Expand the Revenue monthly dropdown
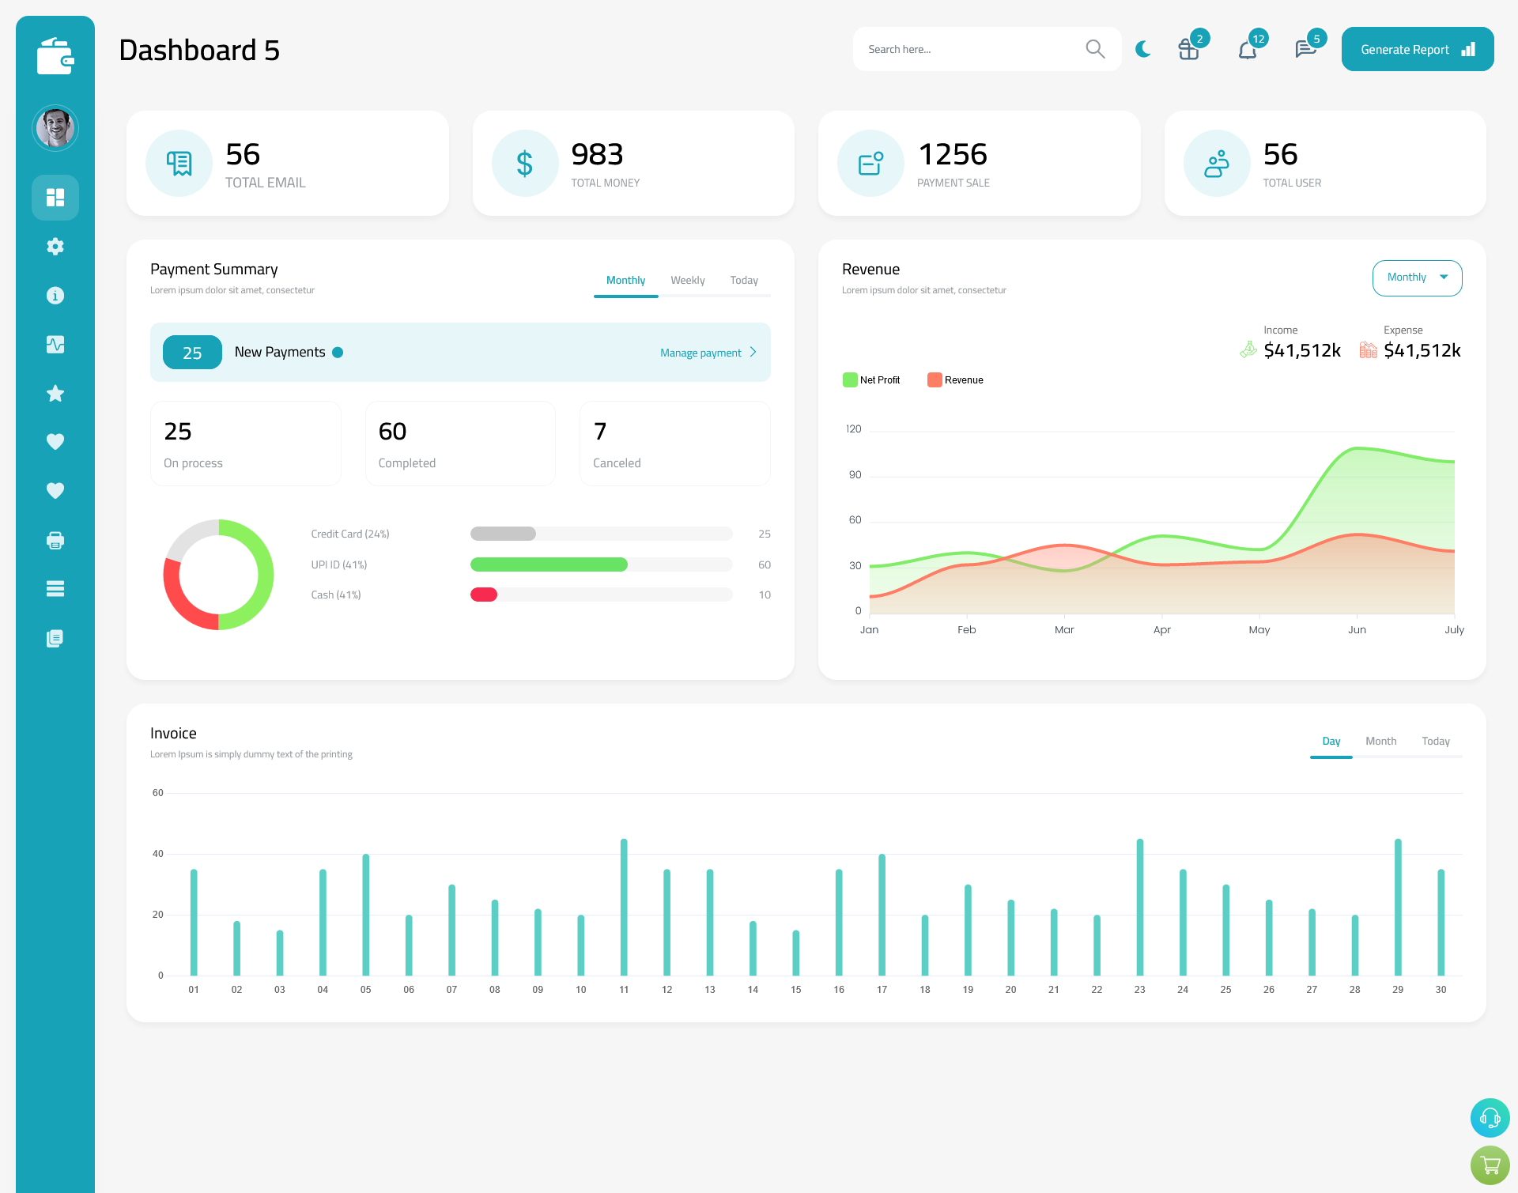Image resolution: width=1518 pixels, height=1193 pixels. click(1414, 276)
